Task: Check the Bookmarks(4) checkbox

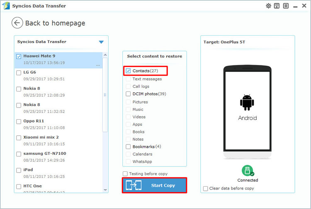Action: tap(128, 147)
